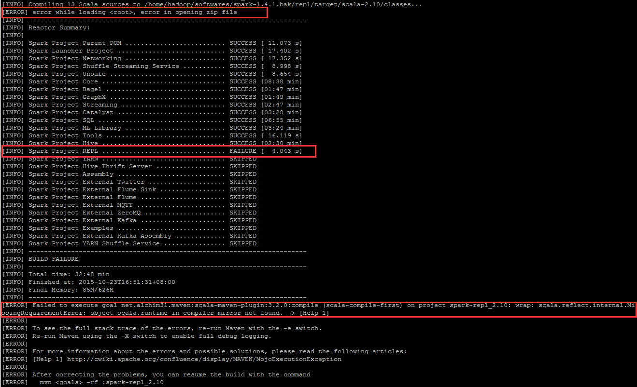Click the 'After correcting the problems' line
637x387 pixels.
tap(156, 374)
